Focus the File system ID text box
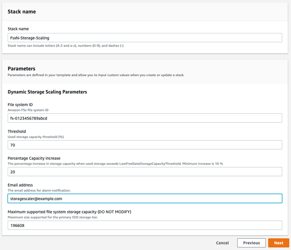 145,118
